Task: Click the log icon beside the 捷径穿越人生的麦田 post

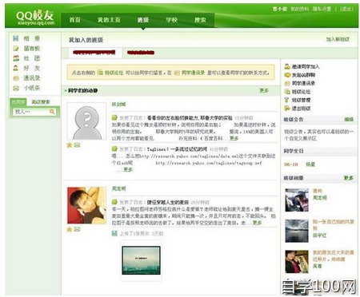Action: (114, 202)
